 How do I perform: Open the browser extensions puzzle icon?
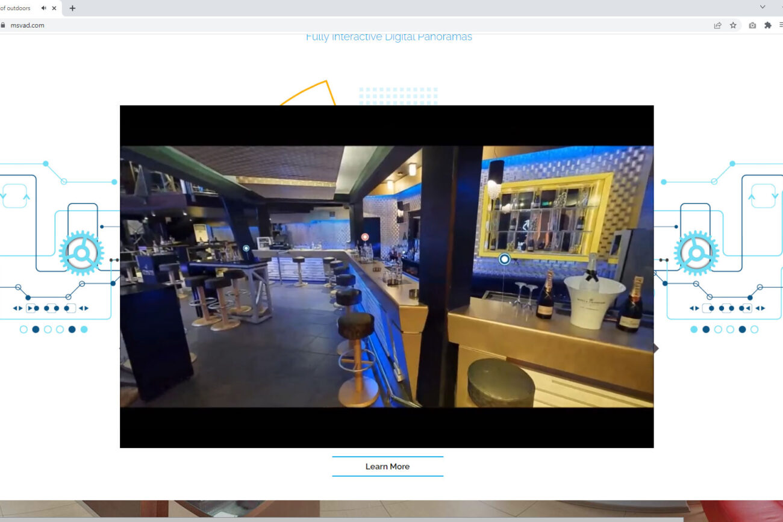point(767,25)
